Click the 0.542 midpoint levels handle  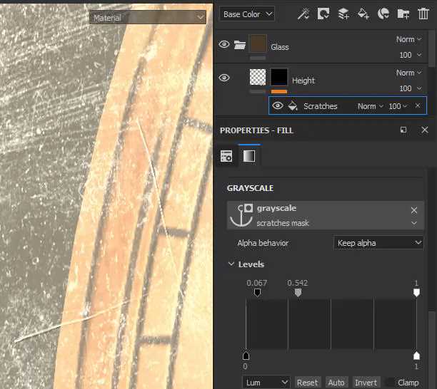click(298, 292)
